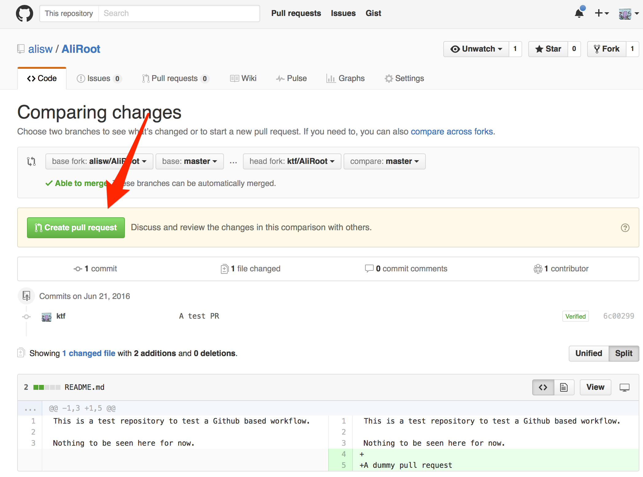This screenshot has width=643, height=477.
Task: Open the repository Pull requests tab
Action: click(x=175, y=79)
